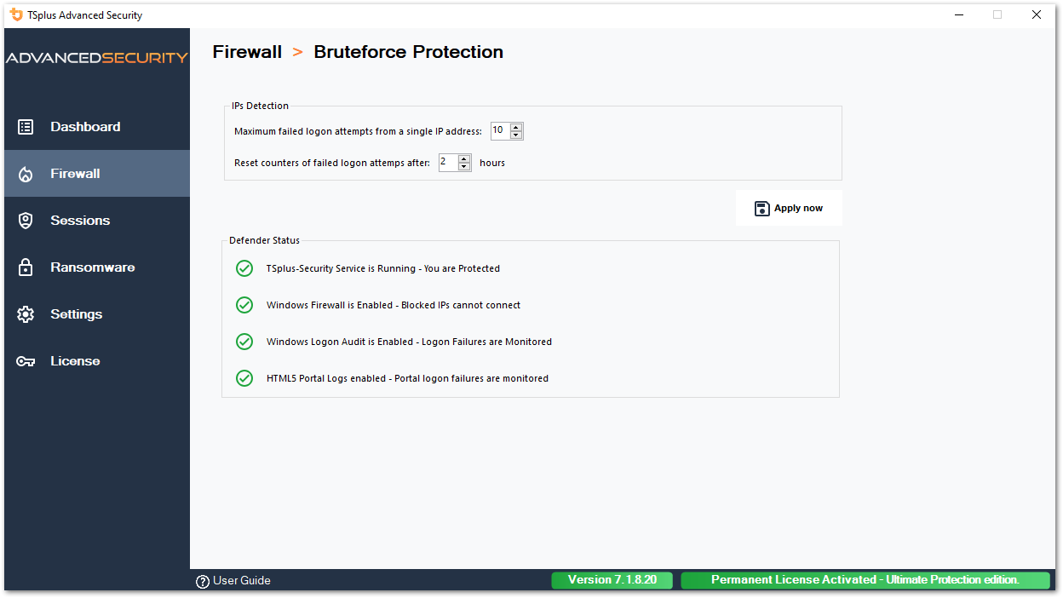Click the maximum failed logon attempts field
The width and height of the screenshot is (1063, 598).
501,131
